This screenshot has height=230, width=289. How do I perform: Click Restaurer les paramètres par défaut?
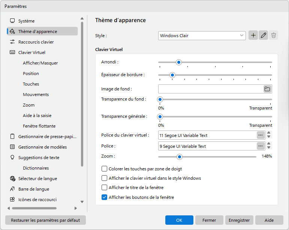[45, 220]
